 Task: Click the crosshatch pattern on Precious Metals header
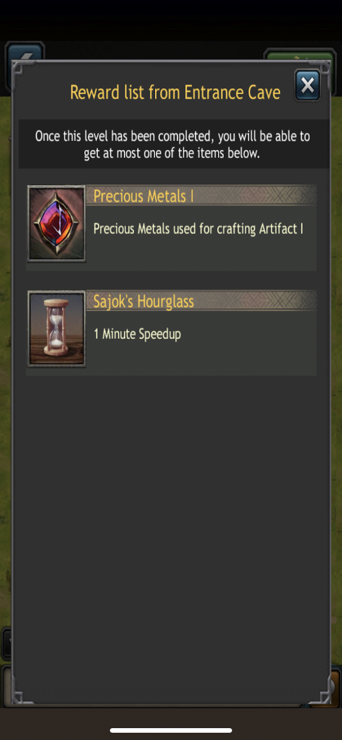[282, 196]
